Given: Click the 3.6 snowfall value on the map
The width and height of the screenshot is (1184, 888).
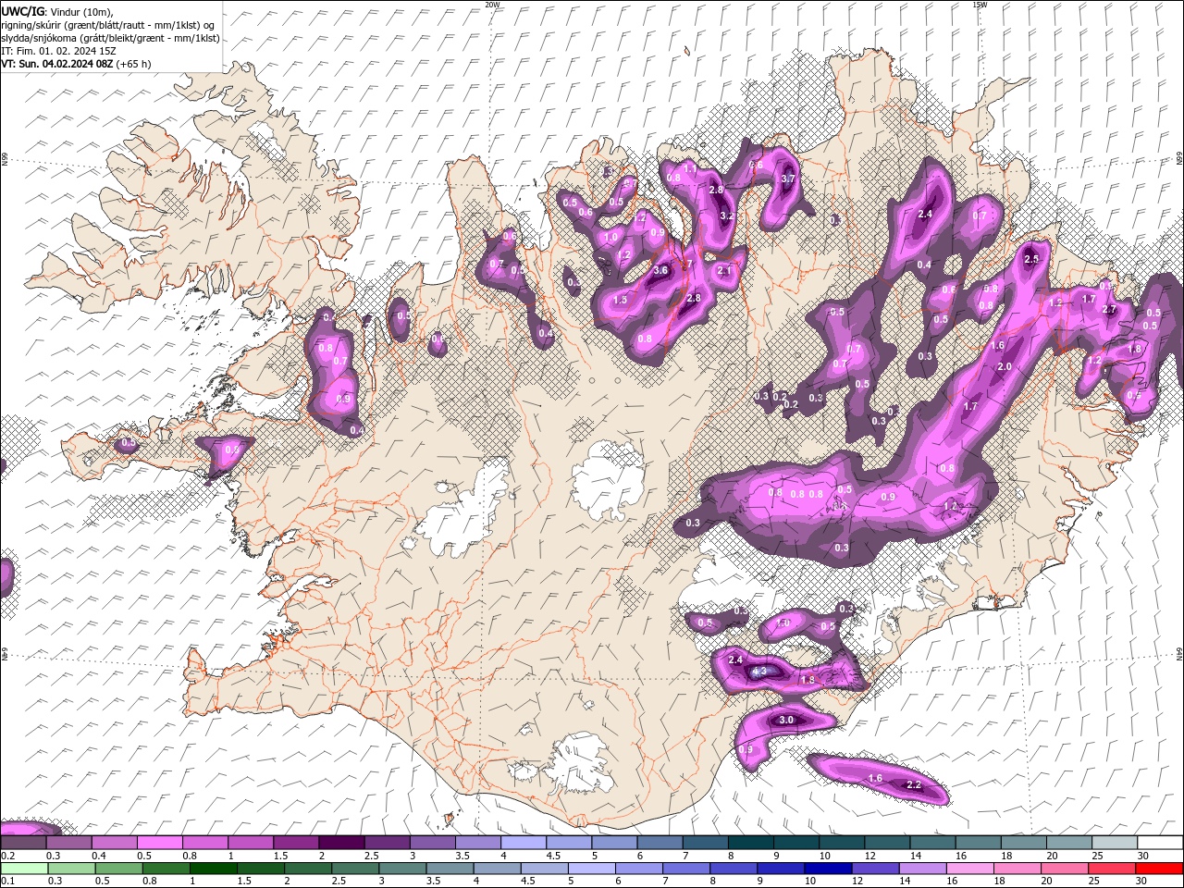Looking at the screenshot, I should [x=660, y=271].
